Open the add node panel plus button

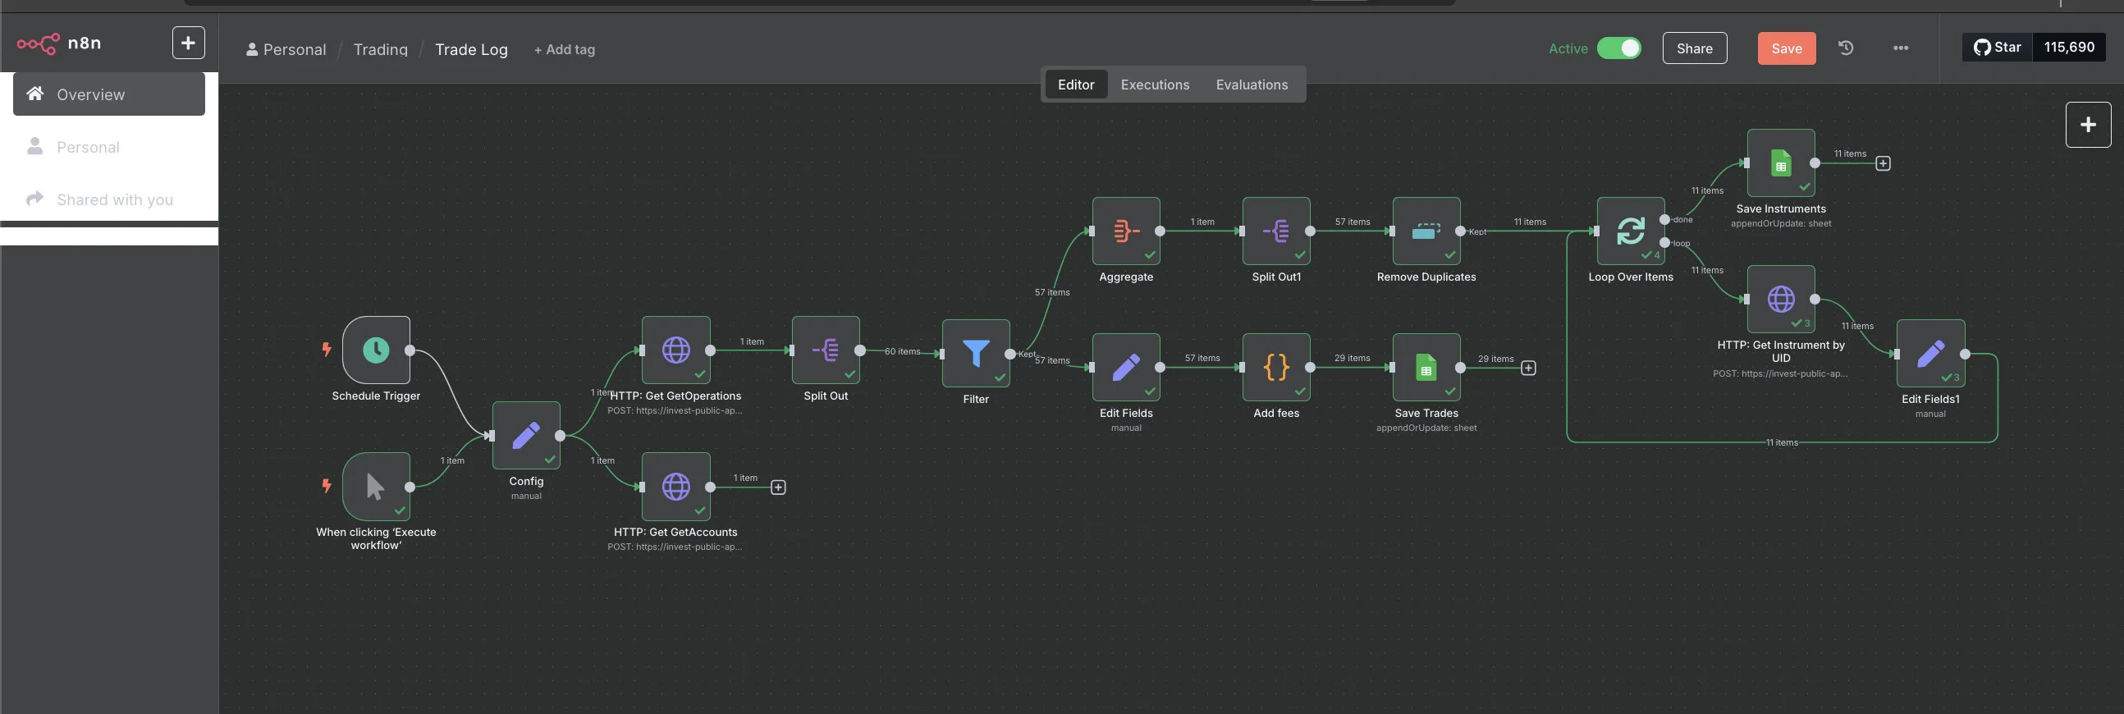[2088, 125]
